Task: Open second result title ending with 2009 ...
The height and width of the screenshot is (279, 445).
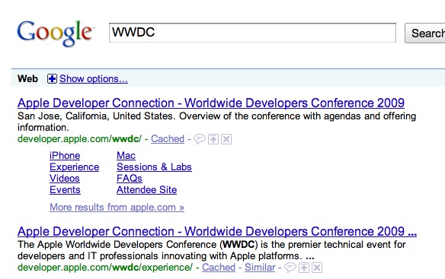Action: 217,231
